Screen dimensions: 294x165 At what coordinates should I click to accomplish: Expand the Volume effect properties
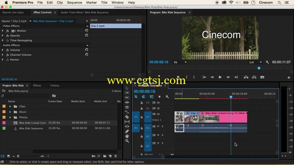click(x=3, y=50)
